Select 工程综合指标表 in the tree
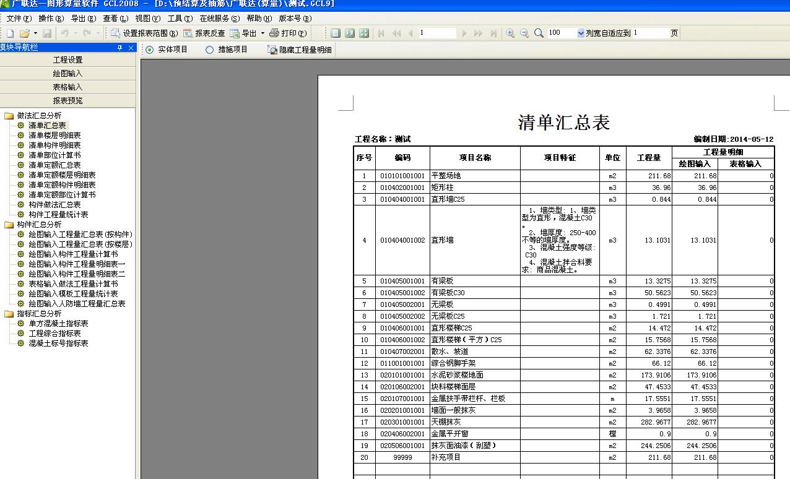The height and width of the screenshot is (479, 790). (x=54, y=334)
